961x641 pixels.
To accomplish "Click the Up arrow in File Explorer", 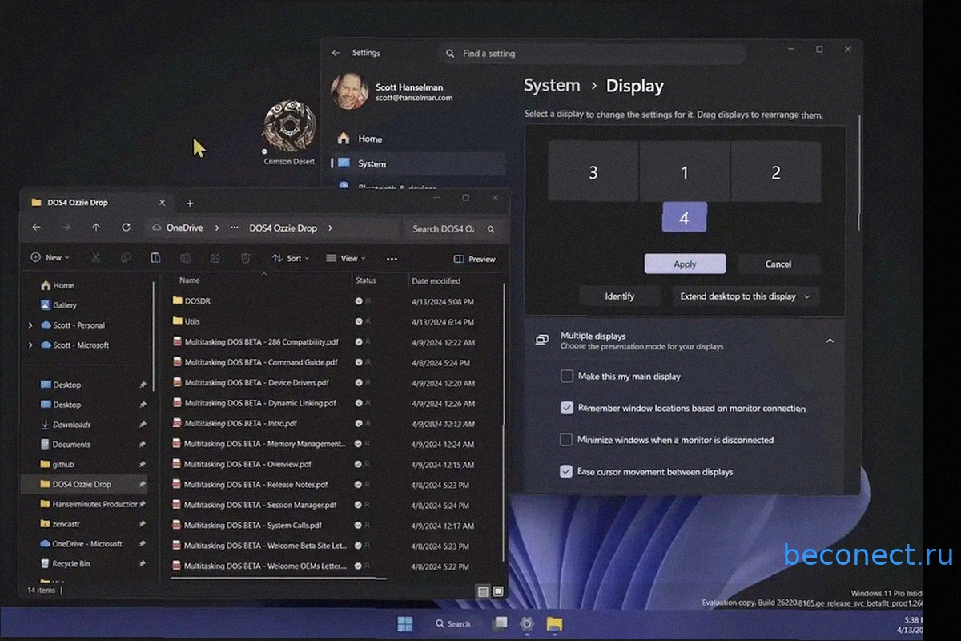I will point(96,228).
